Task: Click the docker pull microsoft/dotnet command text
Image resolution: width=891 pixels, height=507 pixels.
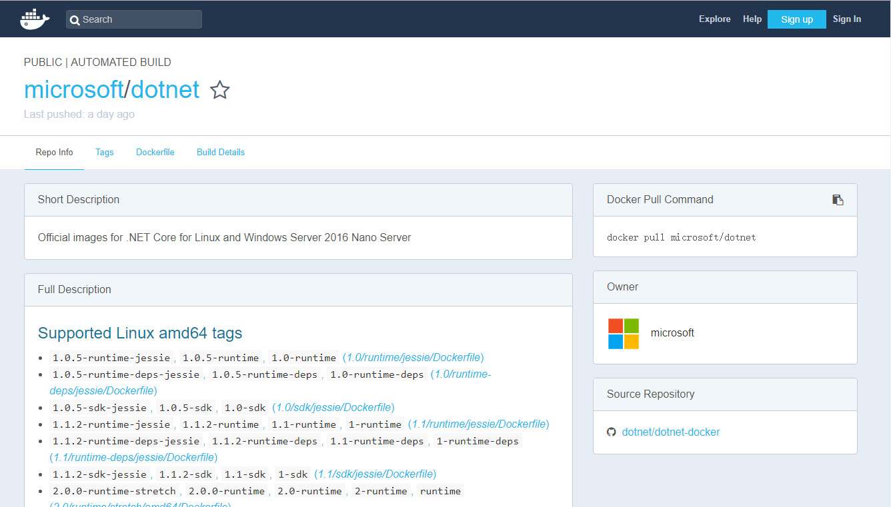Action: click(681, 238)
